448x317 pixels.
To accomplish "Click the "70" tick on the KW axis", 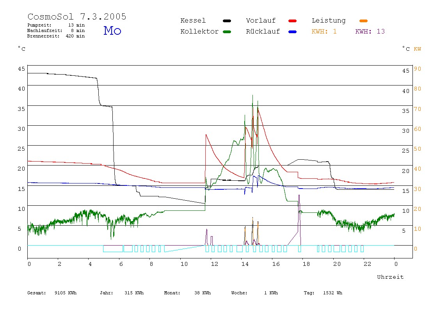I will [x=418, y=109].
